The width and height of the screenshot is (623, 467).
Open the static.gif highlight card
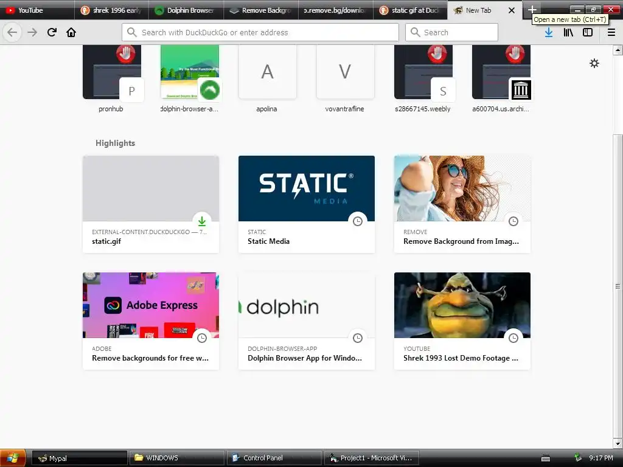click(x=151, y=204)
